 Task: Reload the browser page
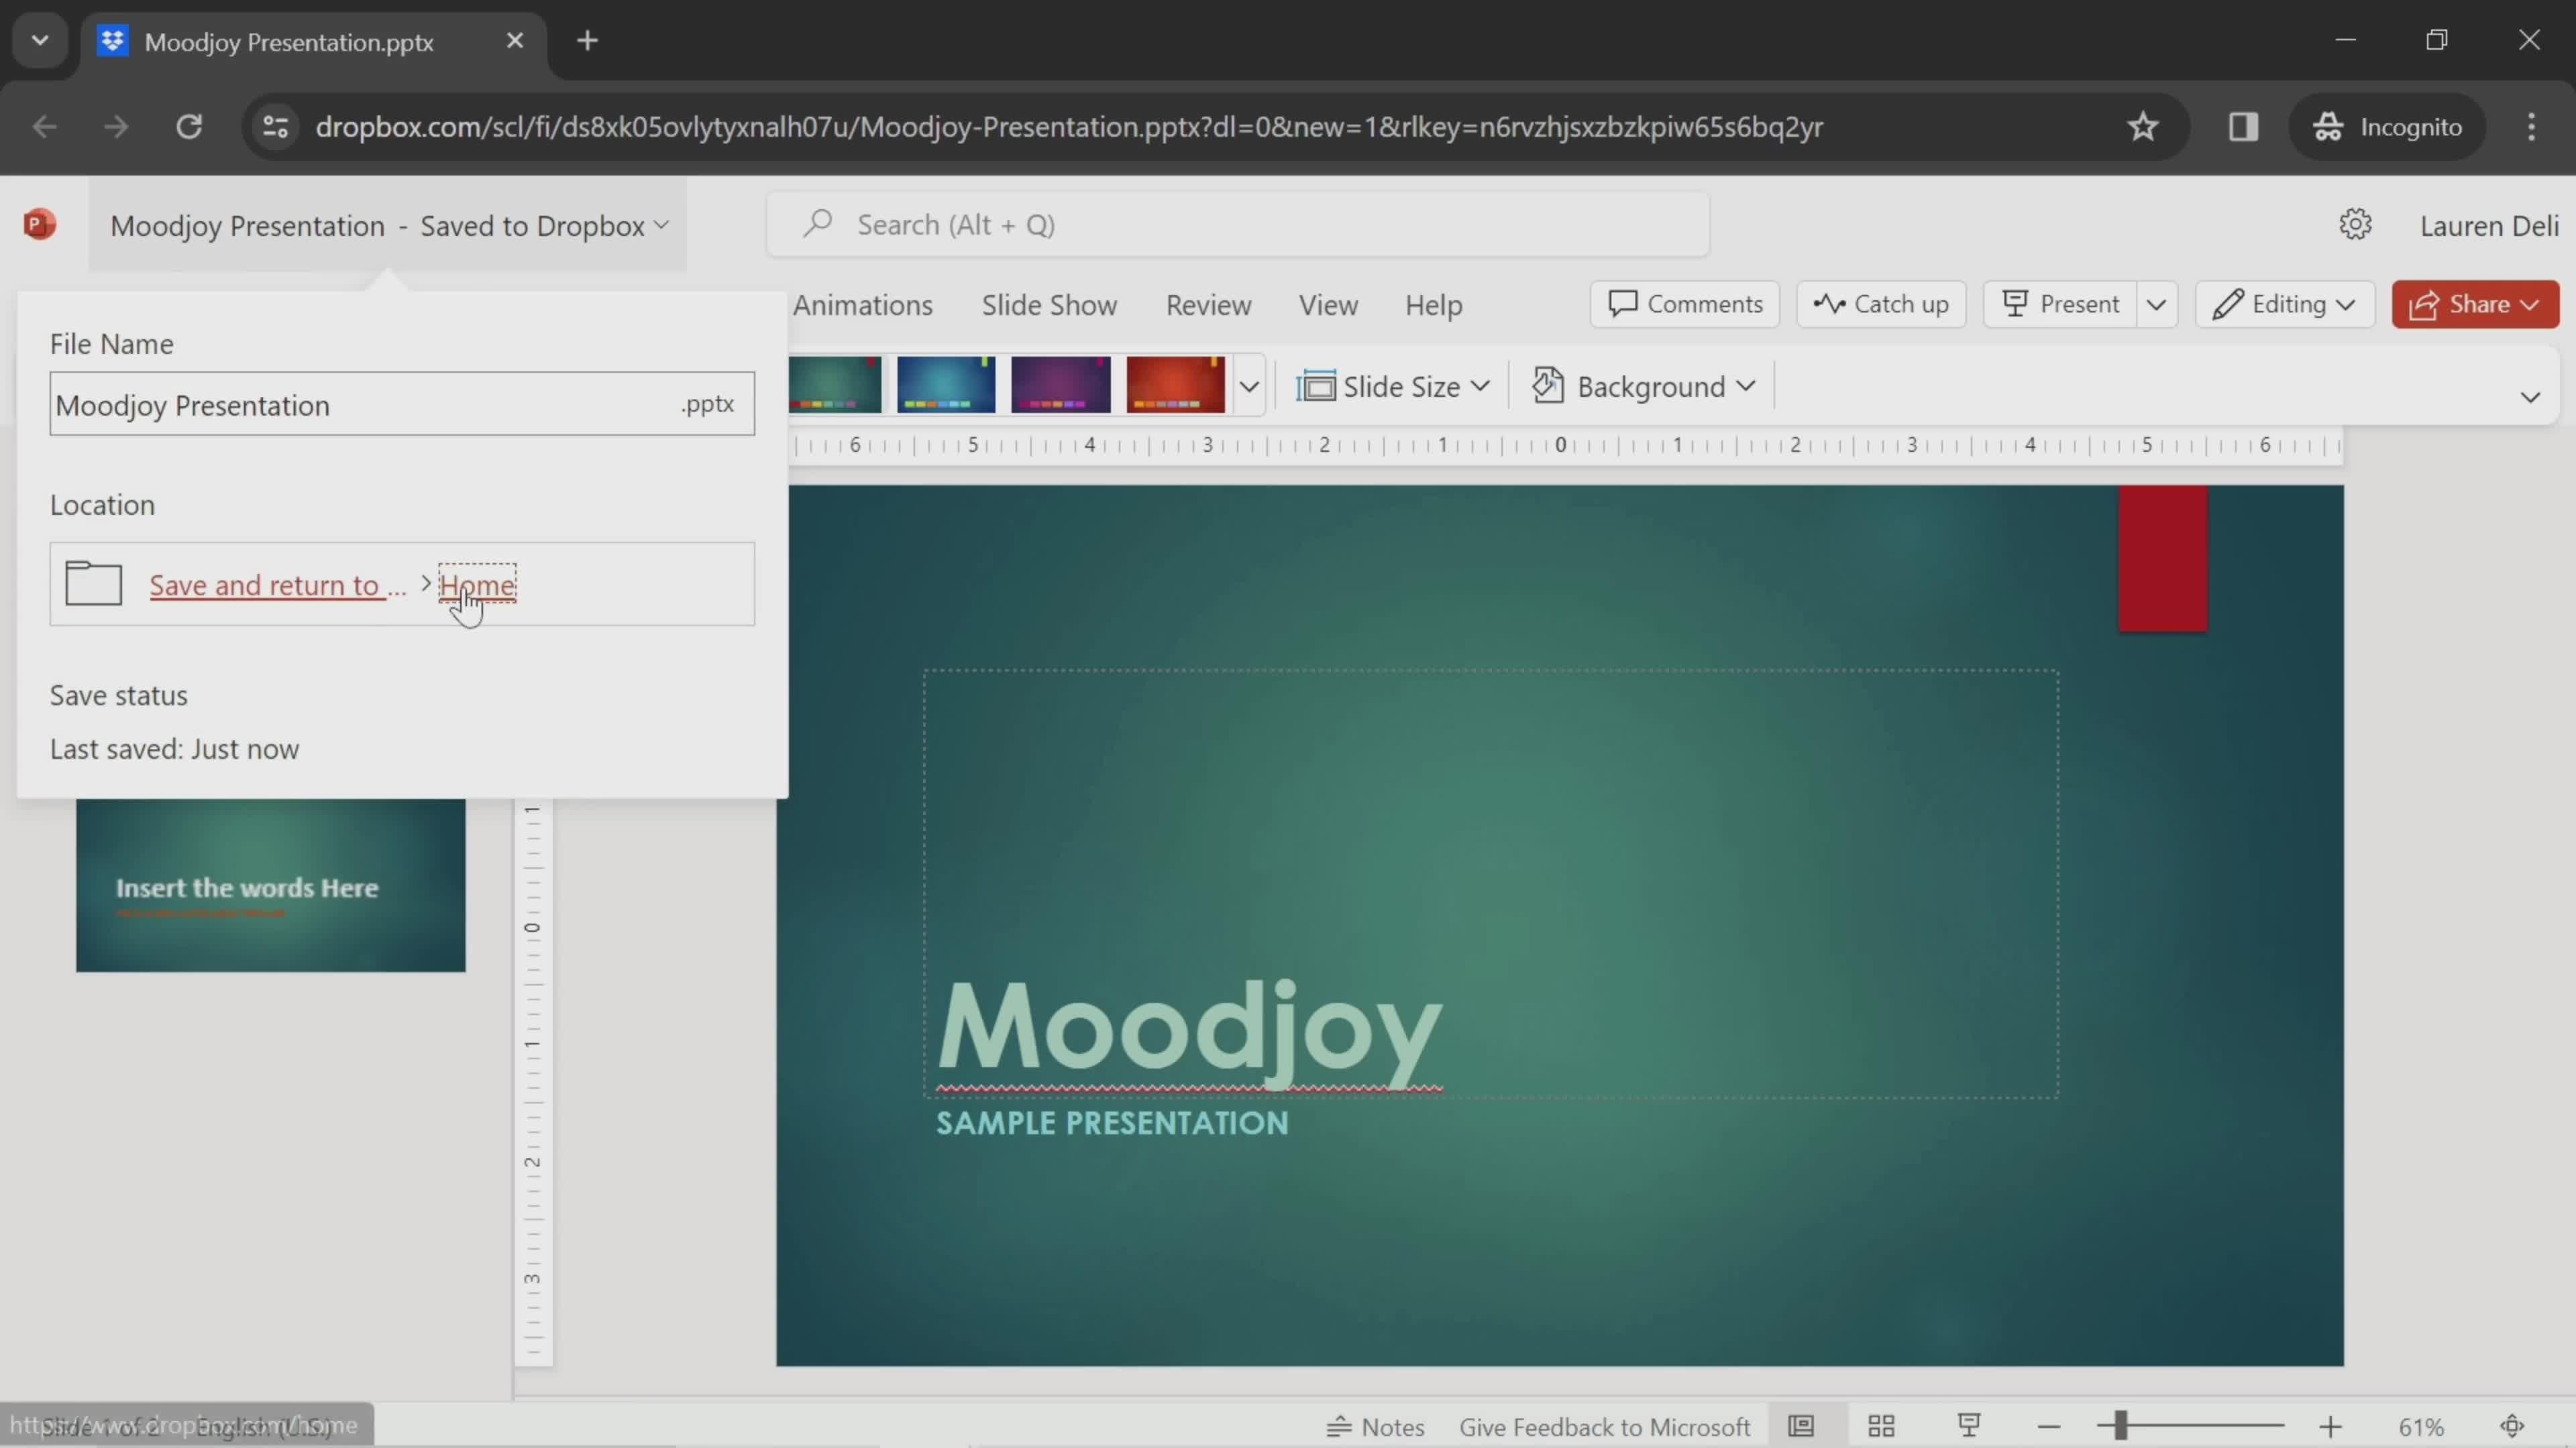[189, 127]
